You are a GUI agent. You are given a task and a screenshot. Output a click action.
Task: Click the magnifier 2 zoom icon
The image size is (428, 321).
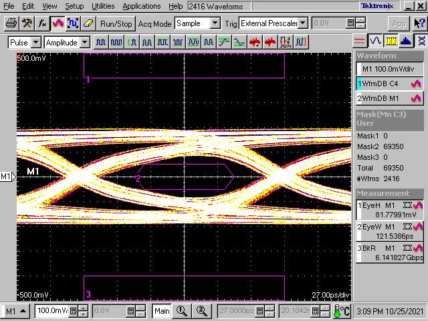click(x=201, y=311)
